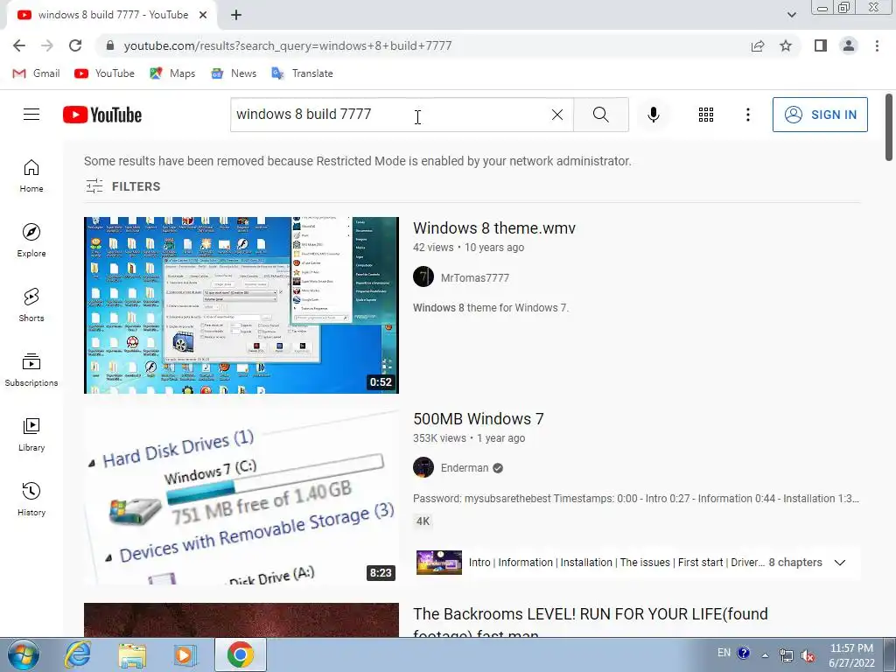896x672 pixels.
Task: Play the Windows 8 theme.wmv thumbnail
Action: tap(241, 305)
